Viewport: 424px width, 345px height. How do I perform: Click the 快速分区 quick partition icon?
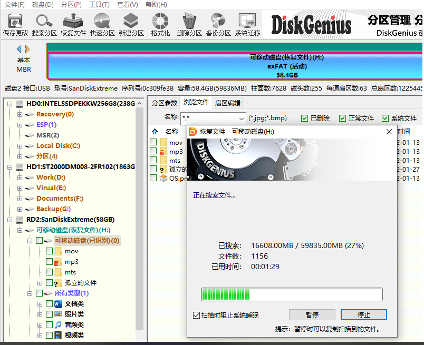point(102,25)
